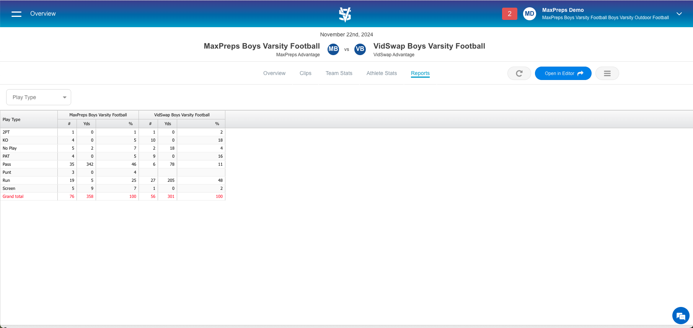
Task: Click Pass yards value 78
Action: pyautogui.click(x=172, y=164)
